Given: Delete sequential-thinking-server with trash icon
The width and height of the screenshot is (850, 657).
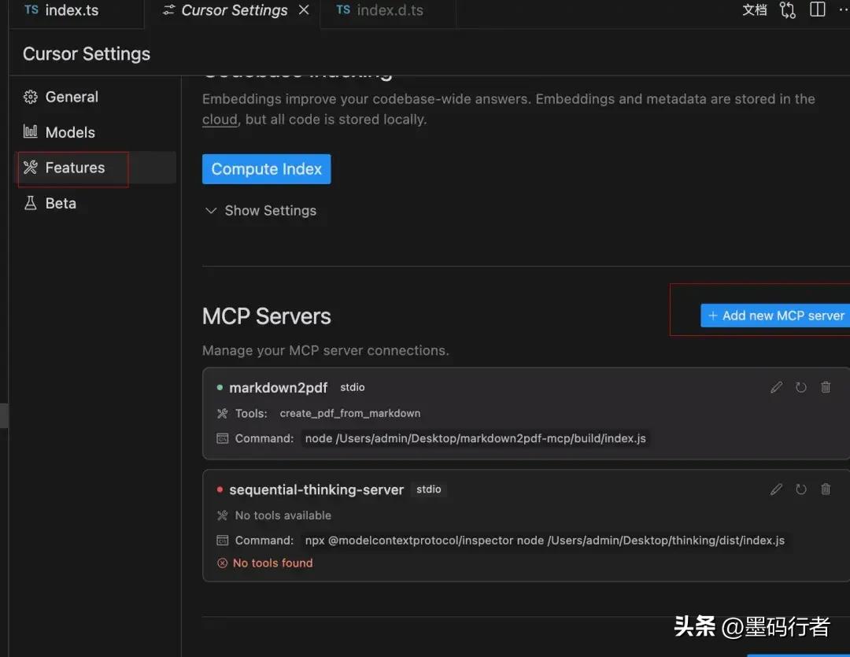Looking at the screenshot, I should click(x=826, y=489).
